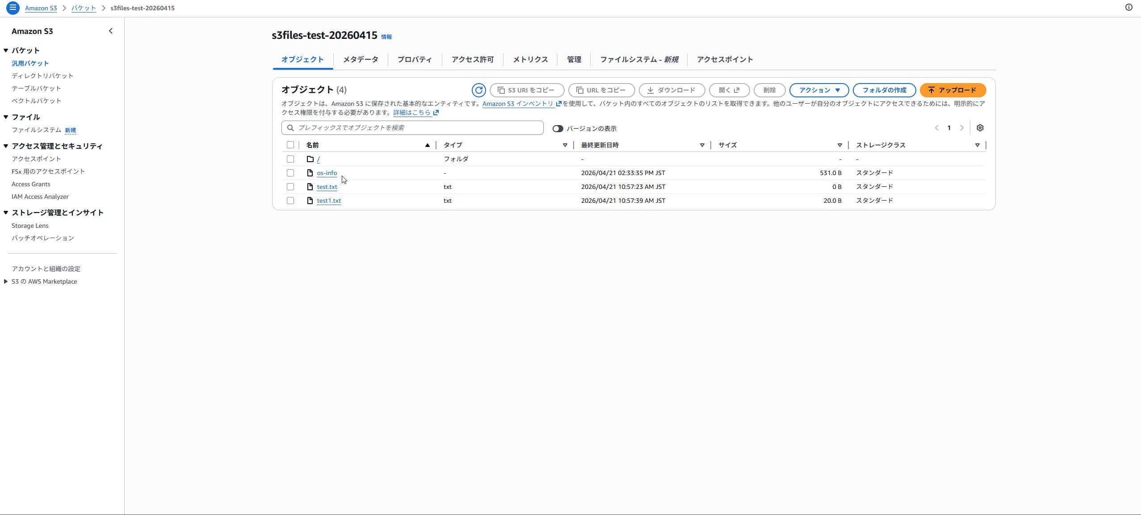Open the アクション dropdown

pyautogui.click(x=819, y=90)
